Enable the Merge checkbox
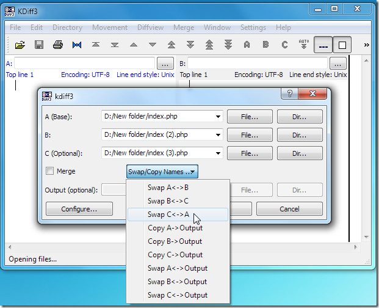 (x=50, y=171)
